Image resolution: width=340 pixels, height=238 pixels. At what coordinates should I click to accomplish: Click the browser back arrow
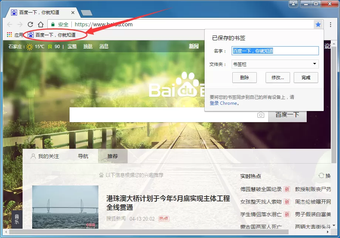[10, 24]
